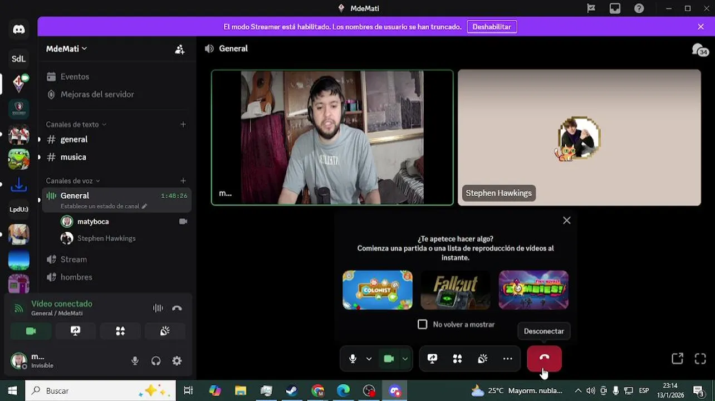Open user settings gear icon
Screen dimensions: 715x401
tap(177, 361)
